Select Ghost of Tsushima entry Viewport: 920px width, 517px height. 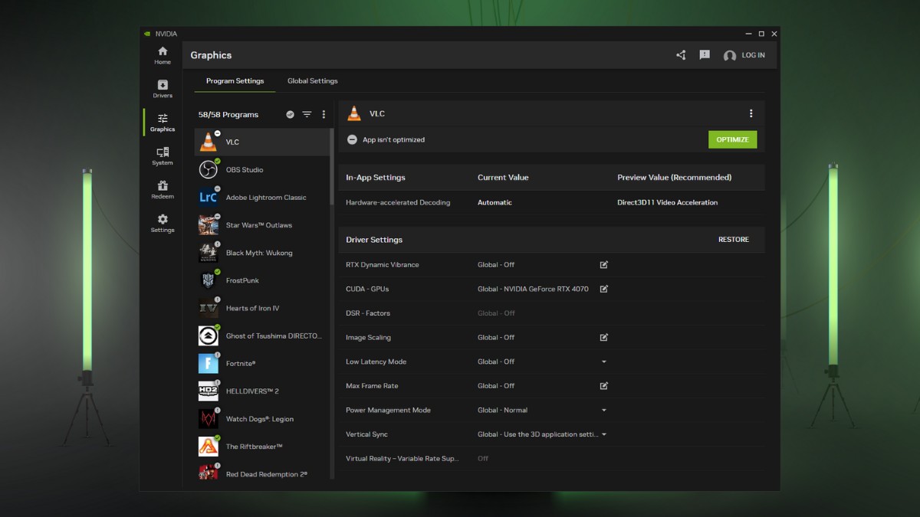tap(262, 335)
